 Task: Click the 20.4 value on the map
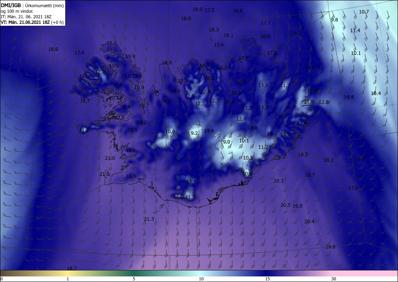[309, 222]
